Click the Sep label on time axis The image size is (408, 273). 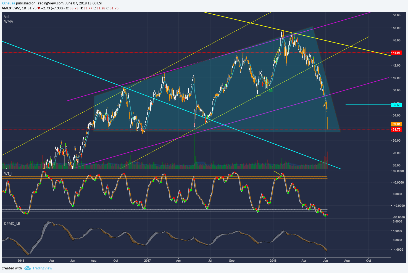pyautogui.click(x=231, y=261)
